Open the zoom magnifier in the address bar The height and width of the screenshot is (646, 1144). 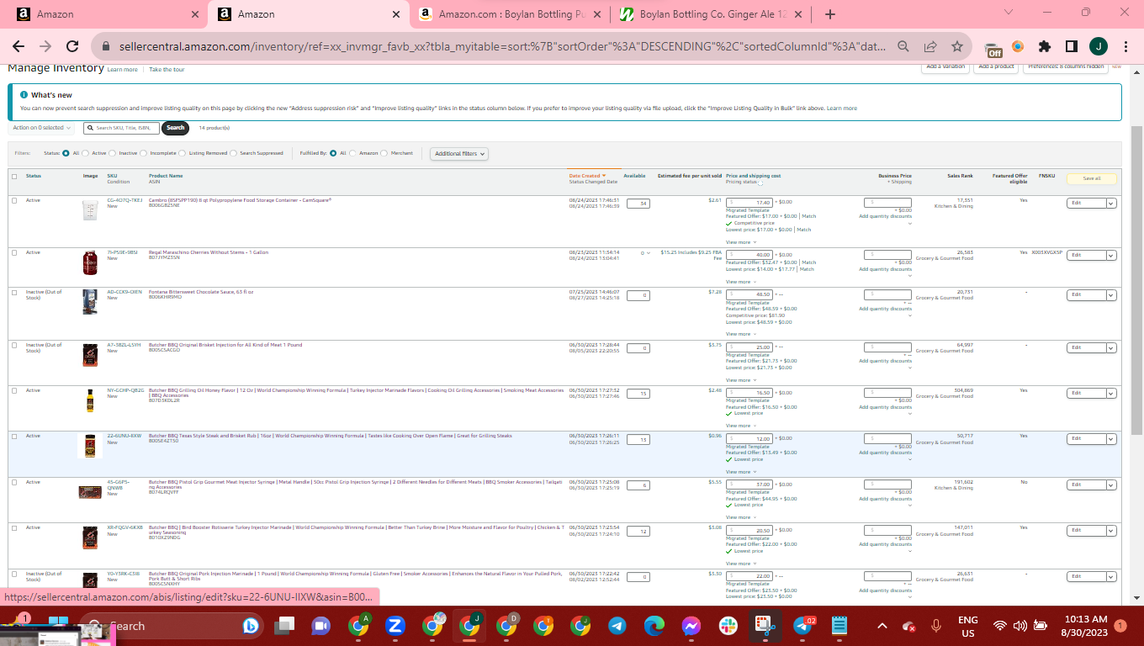tap(903, 46)
